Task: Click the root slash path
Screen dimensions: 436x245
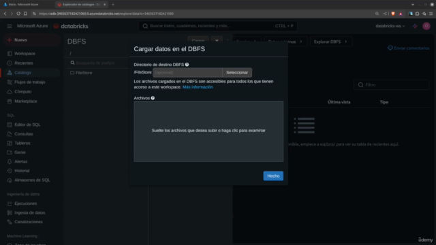Action: click(70, 53)
